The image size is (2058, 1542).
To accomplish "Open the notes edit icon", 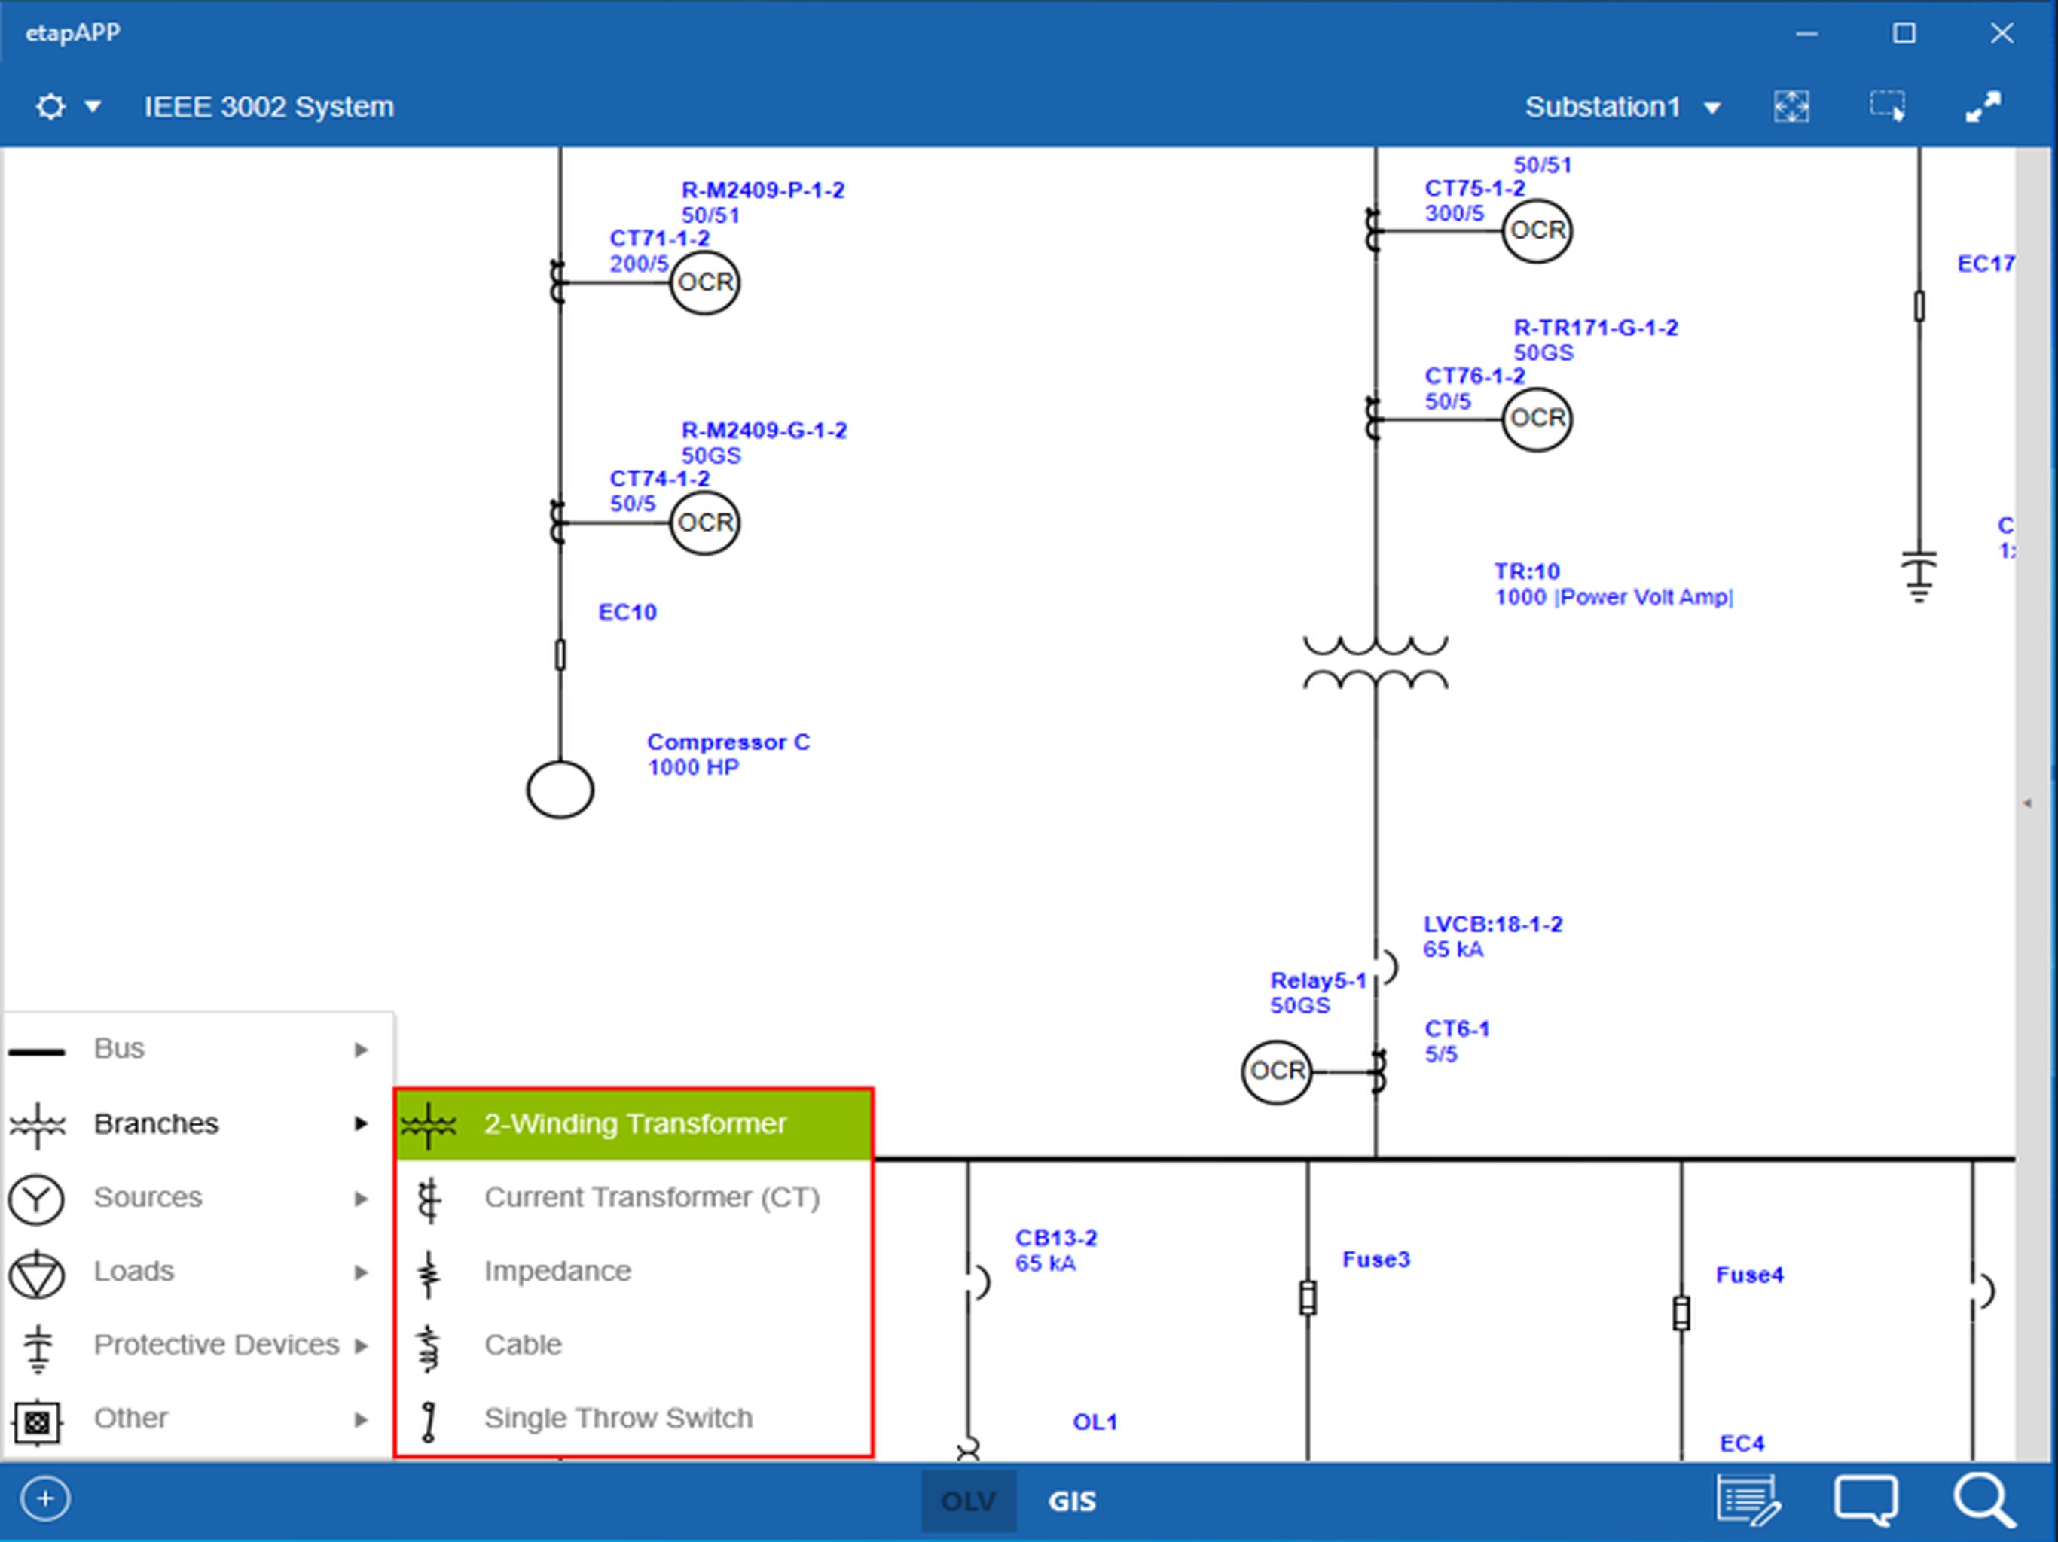I will click(x=1747, y=1499).
